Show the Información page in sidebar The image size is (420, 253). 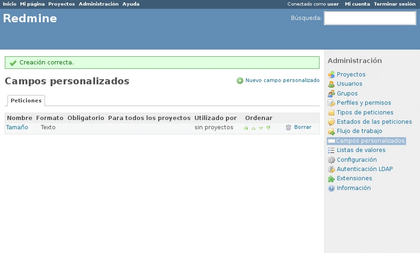(x=353, y=188)
